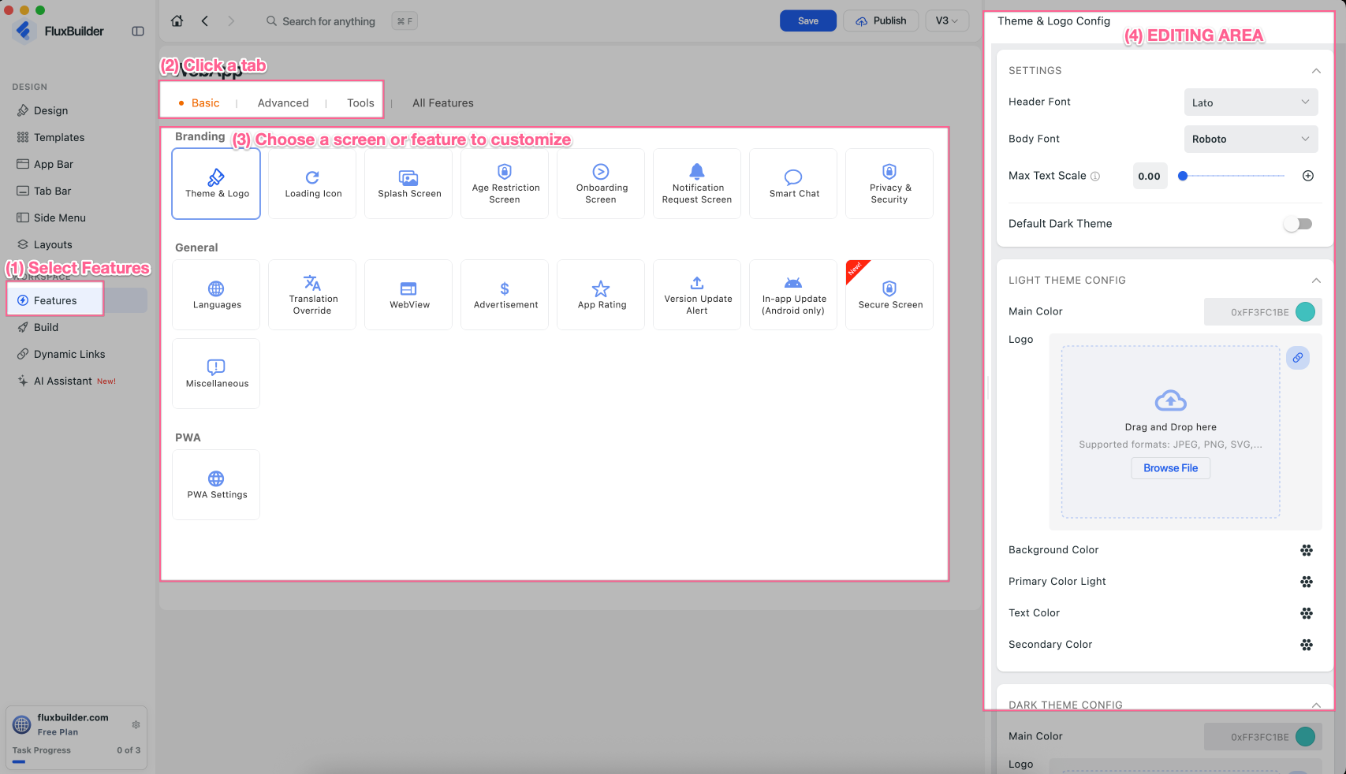This screenshot has height=774, width=1346.
Task: Open the Text Color picker
Action: (x=1307, y=613)
